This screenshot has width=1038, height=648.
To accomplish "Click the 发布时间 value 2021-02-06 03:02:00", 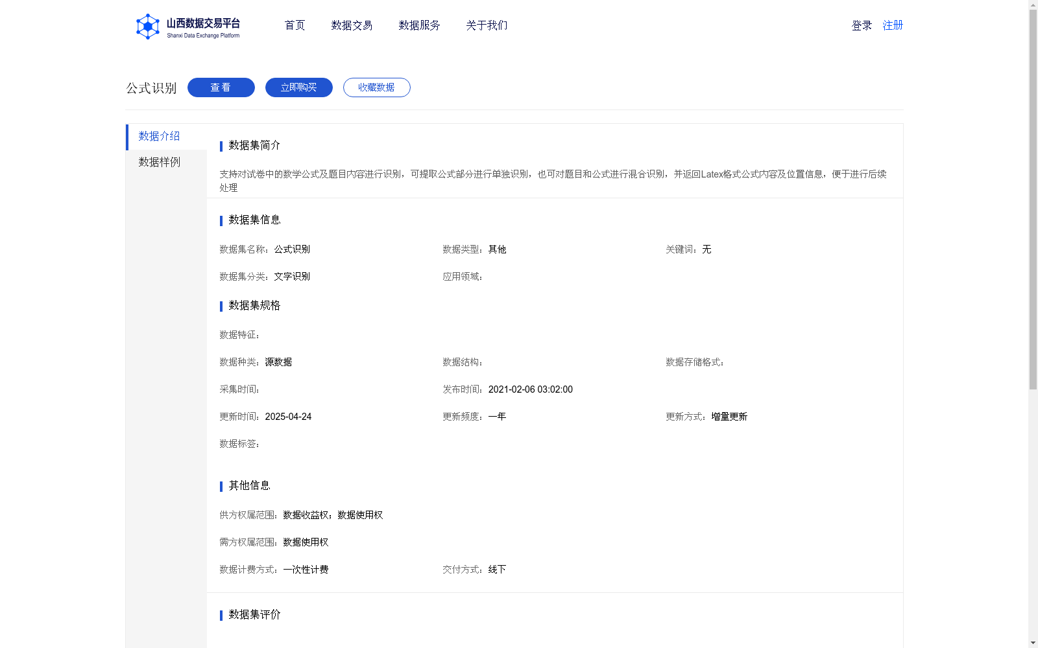I will pyautogui.click(x=531, y=389).
